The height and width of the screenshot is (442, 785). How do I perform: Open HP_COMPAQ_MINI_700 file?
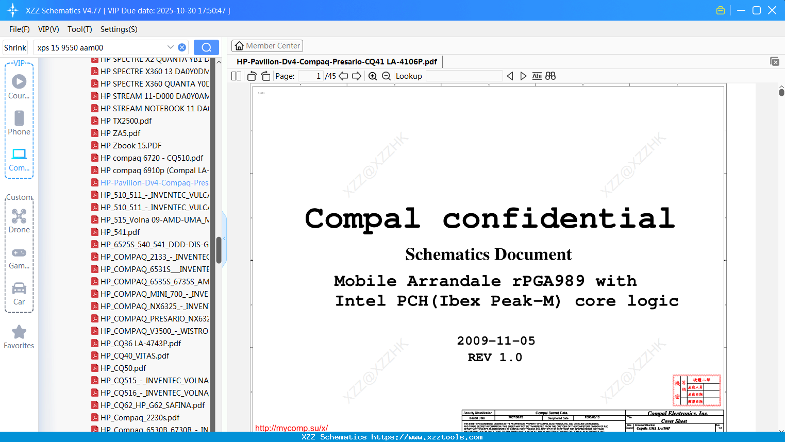coord(150,294)
